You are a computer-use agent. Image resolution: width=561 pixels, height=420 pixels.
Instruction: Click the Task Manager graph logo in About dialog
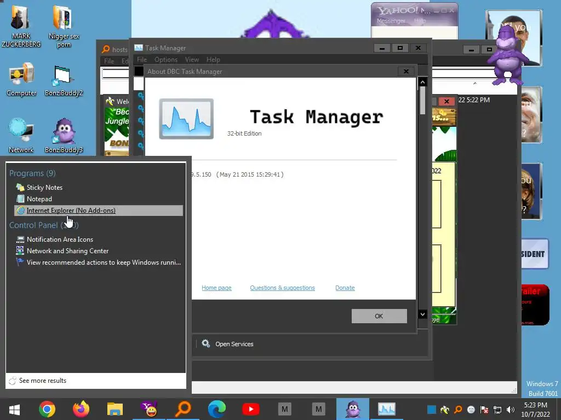pos(186,119)
